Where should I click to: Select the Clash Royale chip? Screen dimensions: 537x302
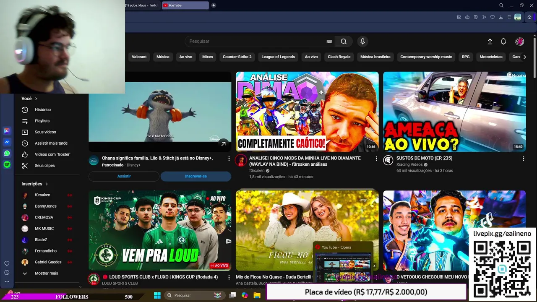(x=339, y=57)
